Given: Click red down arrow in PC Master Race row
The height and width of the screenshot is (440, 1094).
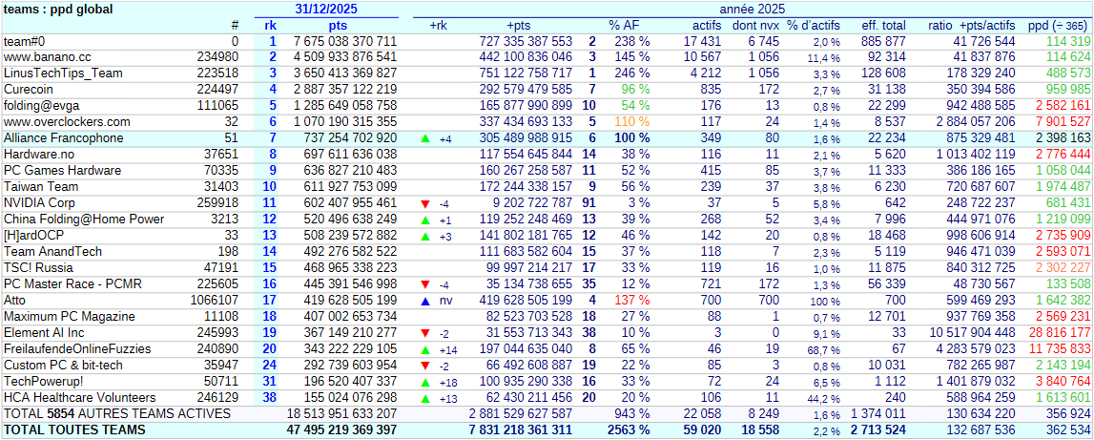Looking at the screenshot, I should [x=425, y=285].
